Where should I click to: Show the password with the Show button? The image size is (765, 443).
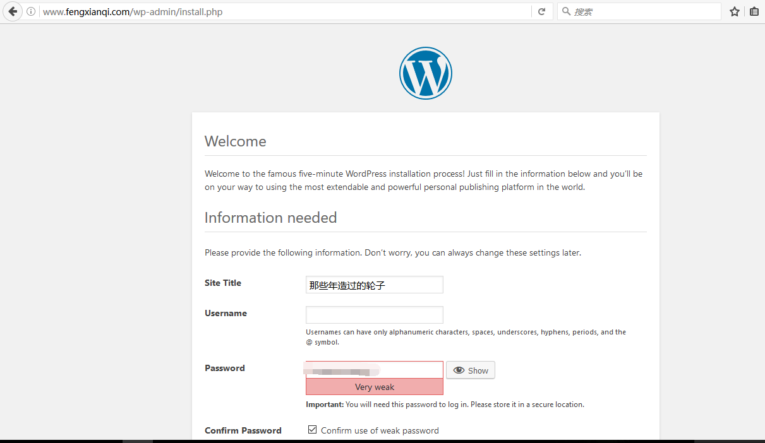tap(471, 370)
